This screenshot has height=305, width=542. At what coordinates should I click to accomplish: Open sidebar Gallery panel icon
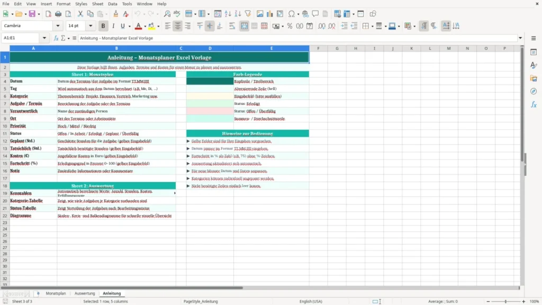[x=534, y=78]
